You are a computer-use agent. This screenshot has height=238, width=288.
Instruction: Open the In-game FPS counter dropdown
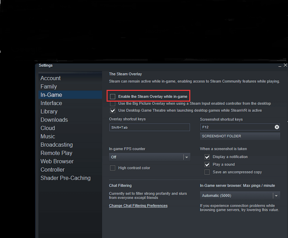(x=149, y=157)
